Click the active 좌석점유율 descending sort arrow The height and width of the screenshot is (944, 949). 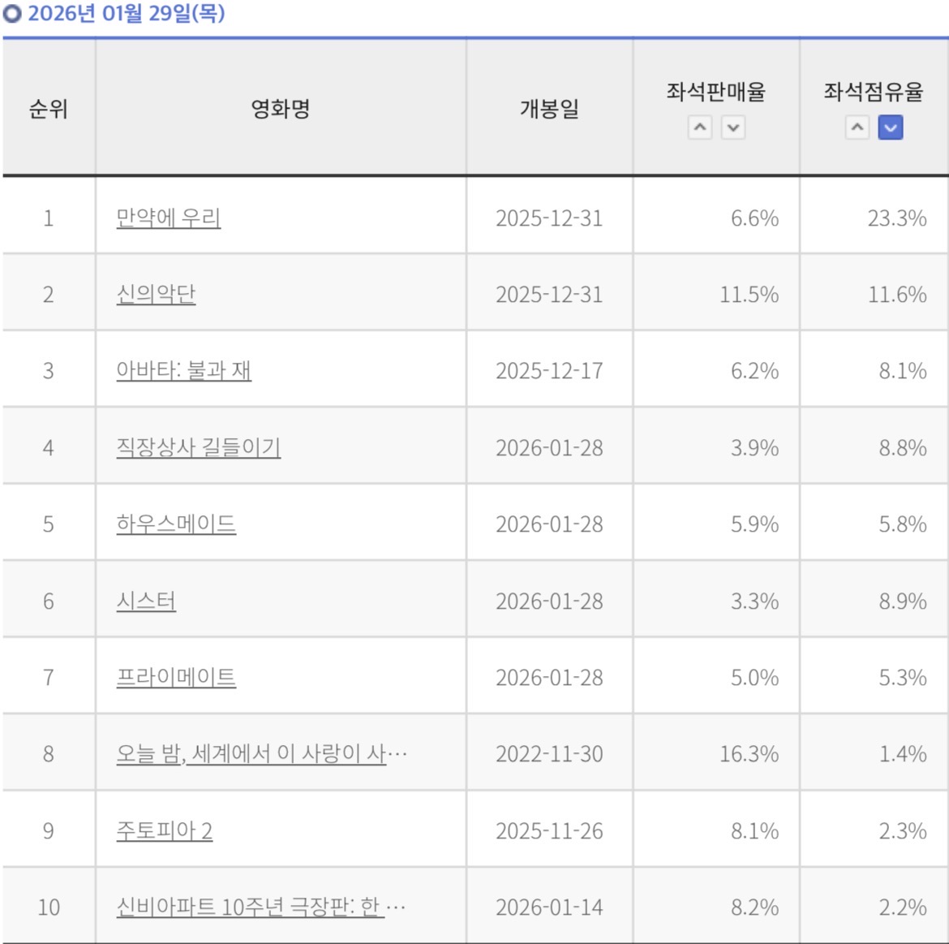(x=891, y=127)
